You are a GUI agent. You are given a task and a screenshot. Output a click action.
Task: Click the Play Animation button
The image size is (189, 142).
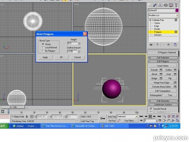click(150, 116)
